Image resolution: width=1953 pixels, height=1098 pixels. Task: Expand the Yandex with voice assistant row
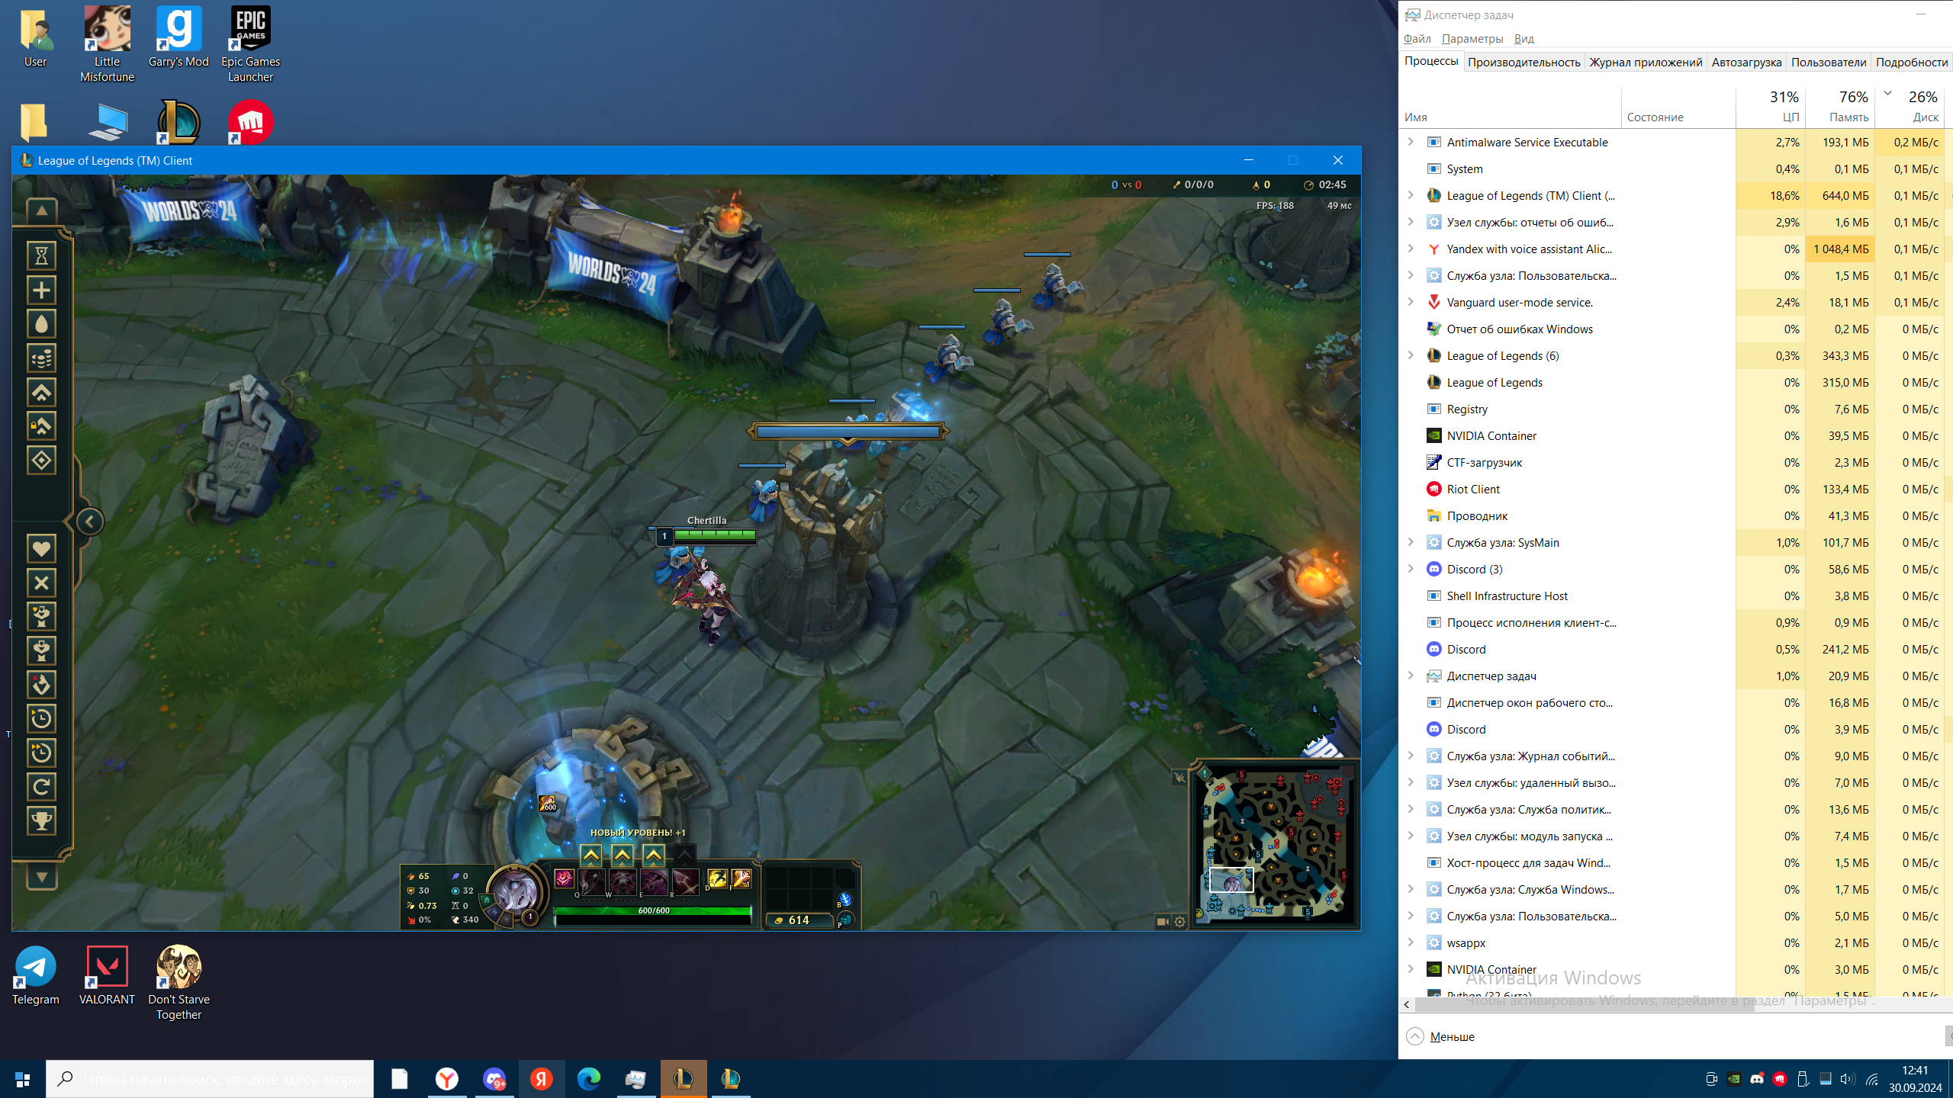tap(1411, 249)
